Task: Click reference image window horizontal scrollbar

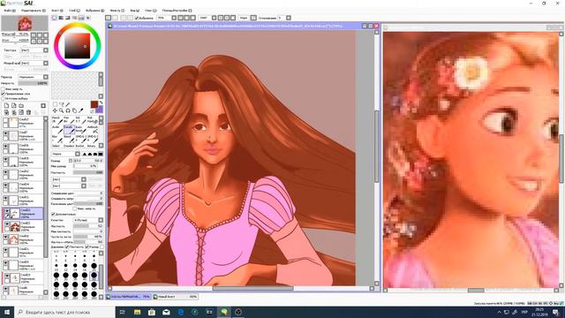Action: pyautogui.click(x=471, y=290)
